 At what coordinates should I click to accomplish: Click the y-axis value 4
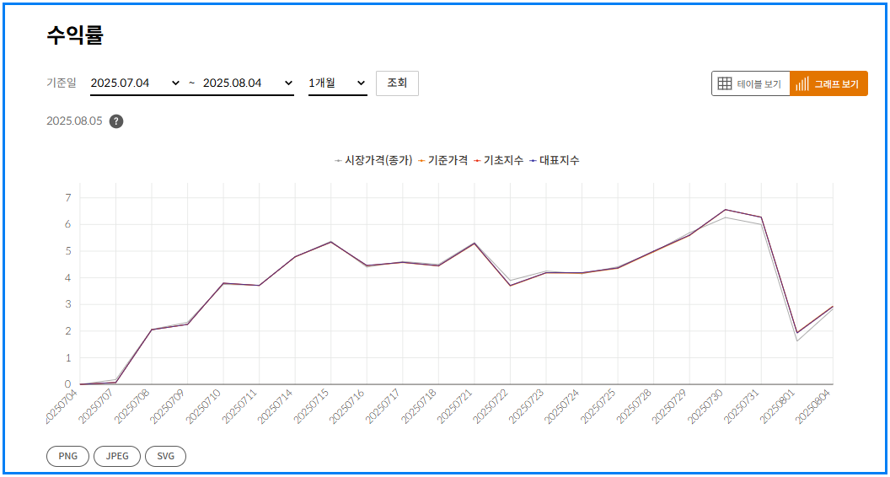coord(67,277)
